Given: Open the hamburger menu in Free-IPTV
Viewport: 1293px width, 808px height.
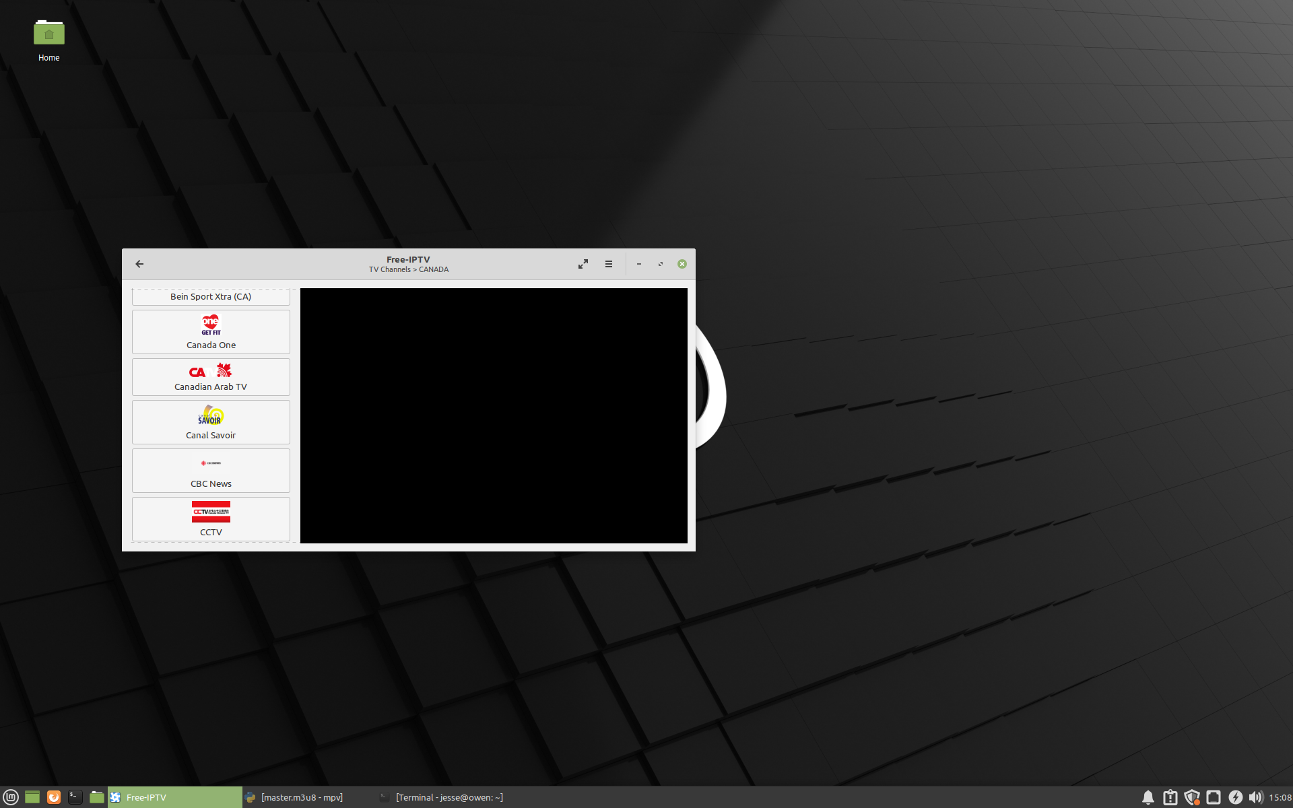Looking at the screenshot, I should click(609, 264).
